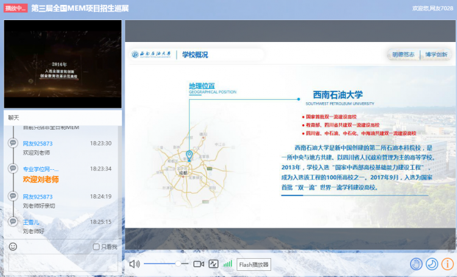Click the 18:23:34 timestamp
Viewport: 457px width, 277px height.
click(101, 169)
